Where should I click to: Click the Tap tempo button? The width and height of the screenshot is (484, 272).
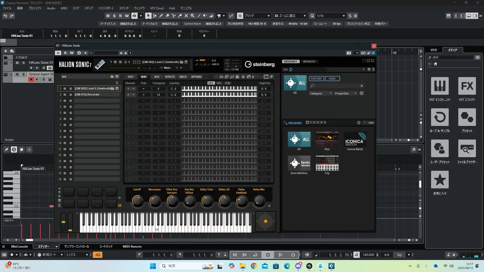399,255
